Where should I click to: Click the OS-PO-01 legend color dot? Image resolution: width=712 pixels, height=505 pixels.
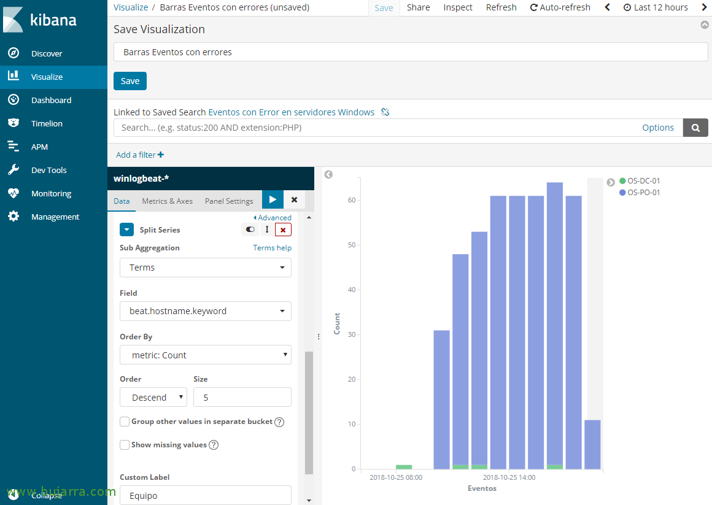click(622, 193)
